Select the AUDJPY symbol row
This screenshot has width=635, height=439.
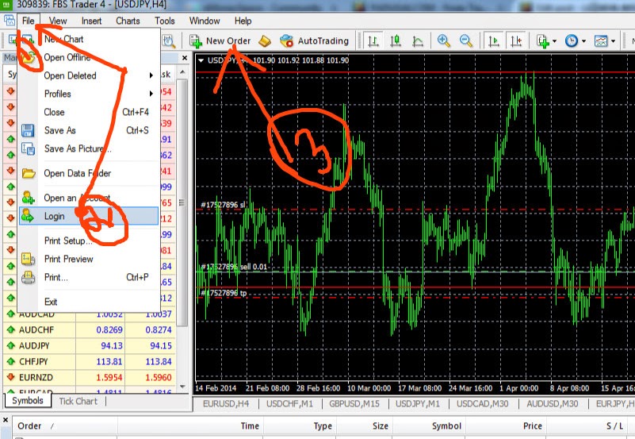90,346
